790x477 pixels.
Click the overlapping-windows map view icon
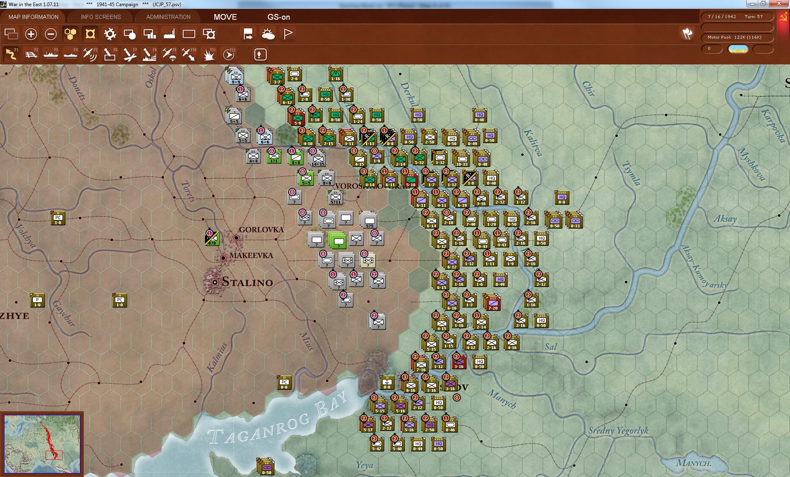11,34
